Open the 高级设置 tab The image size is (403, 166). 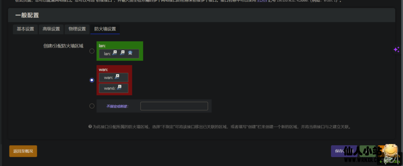coord(51,29)
